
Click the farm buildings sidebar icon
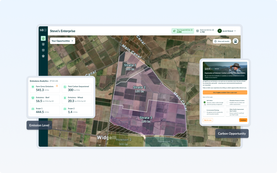click(43, 50)
